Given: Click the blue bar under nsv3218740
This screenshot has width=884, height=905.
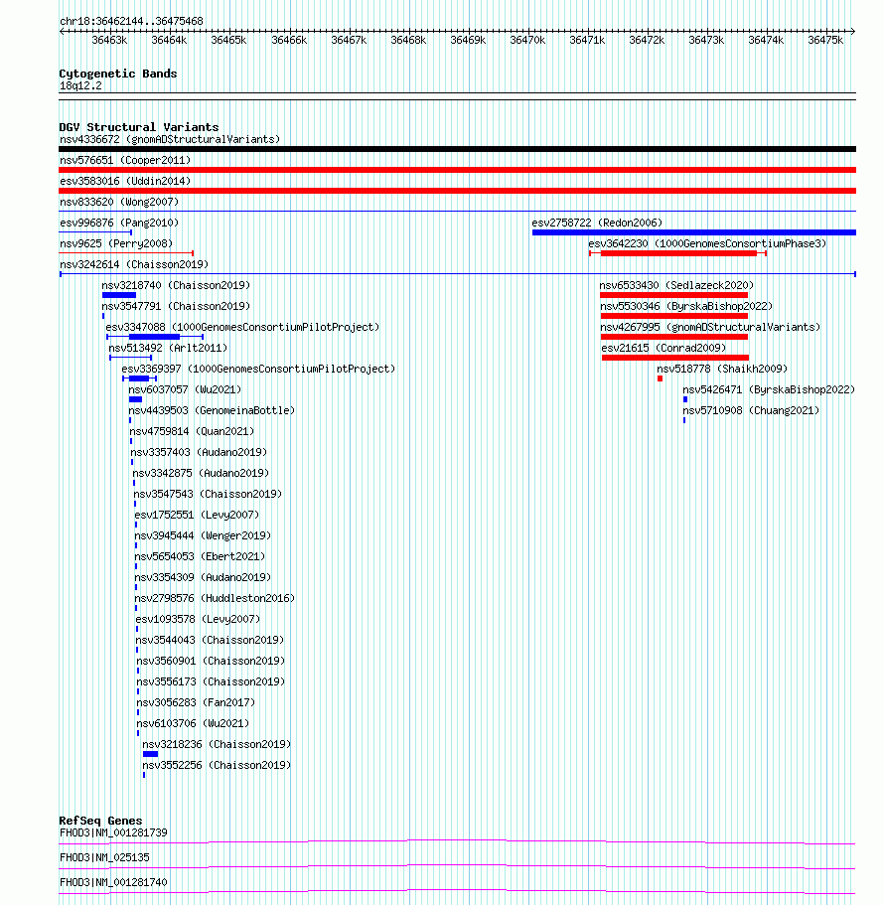Looking at the screenshot, I should tap(119, 295).
